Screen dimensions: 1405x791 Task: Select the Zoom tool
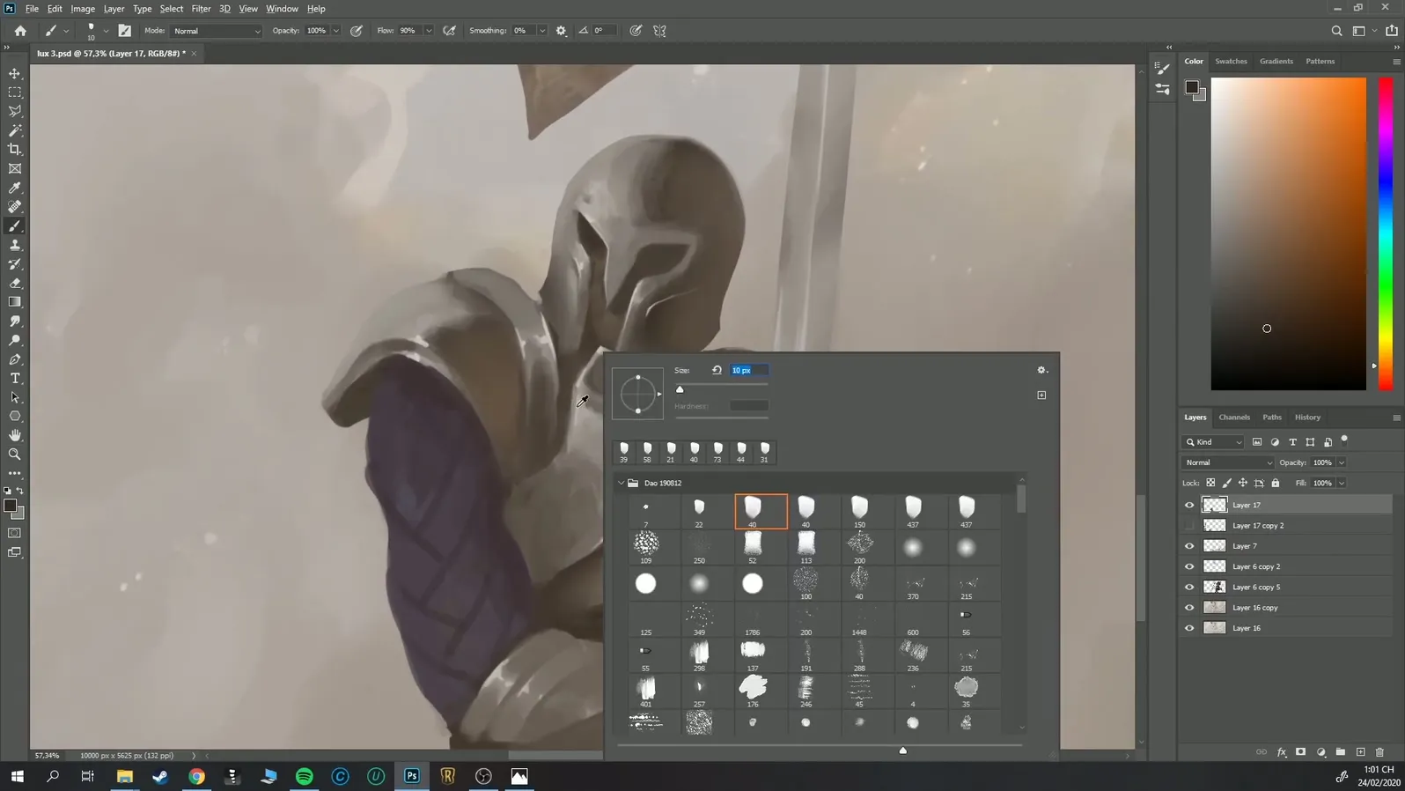coord(15,455)
